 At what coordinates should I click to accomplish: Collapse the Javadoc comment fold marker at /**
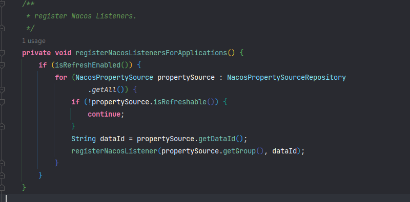(x=2, y=4)
